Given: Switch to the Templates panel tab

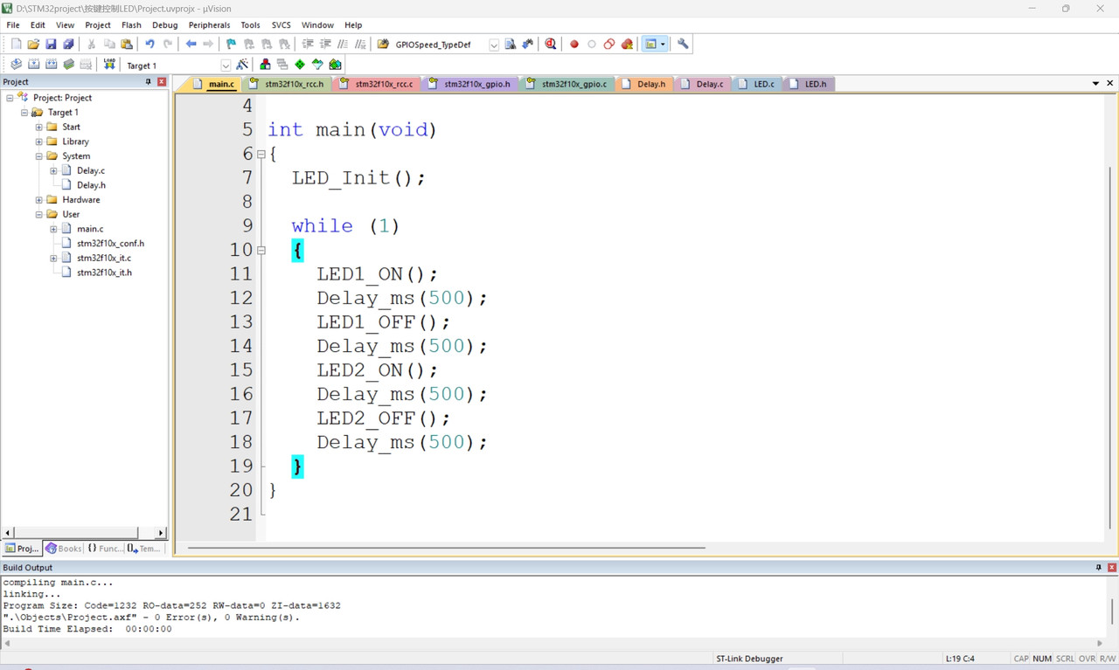Looking at the screenshot, I should [x=144, y=549].
